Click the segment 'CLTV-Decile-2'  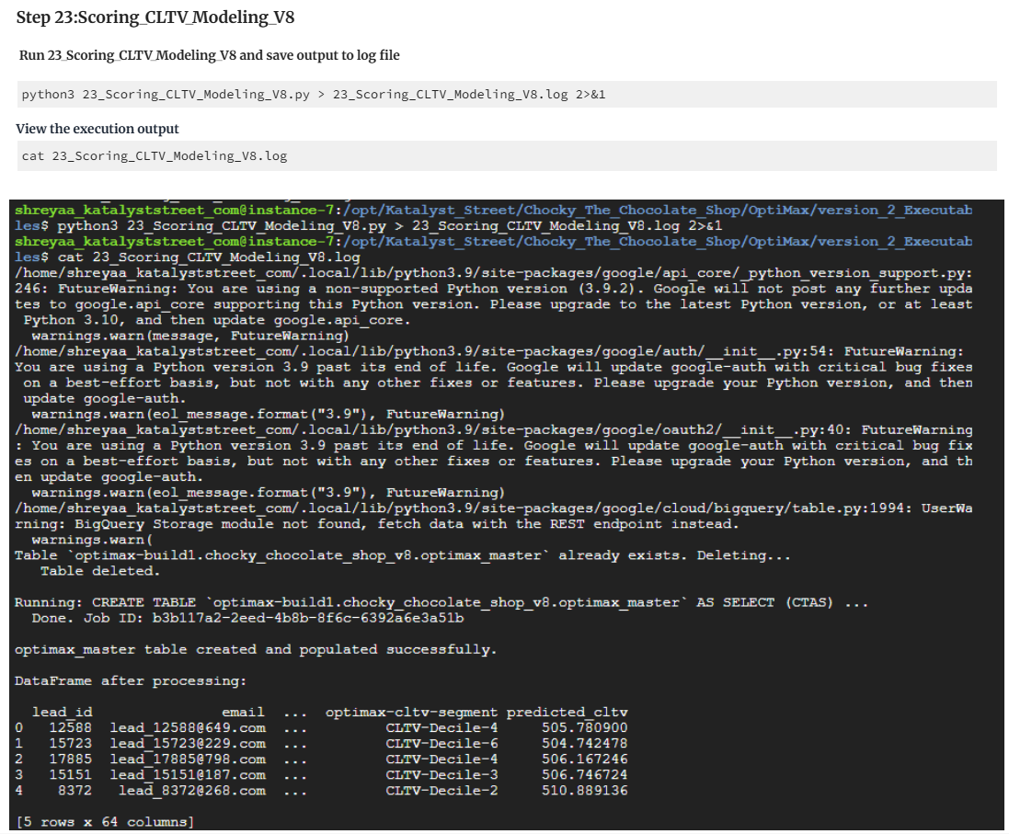(441, 790)
